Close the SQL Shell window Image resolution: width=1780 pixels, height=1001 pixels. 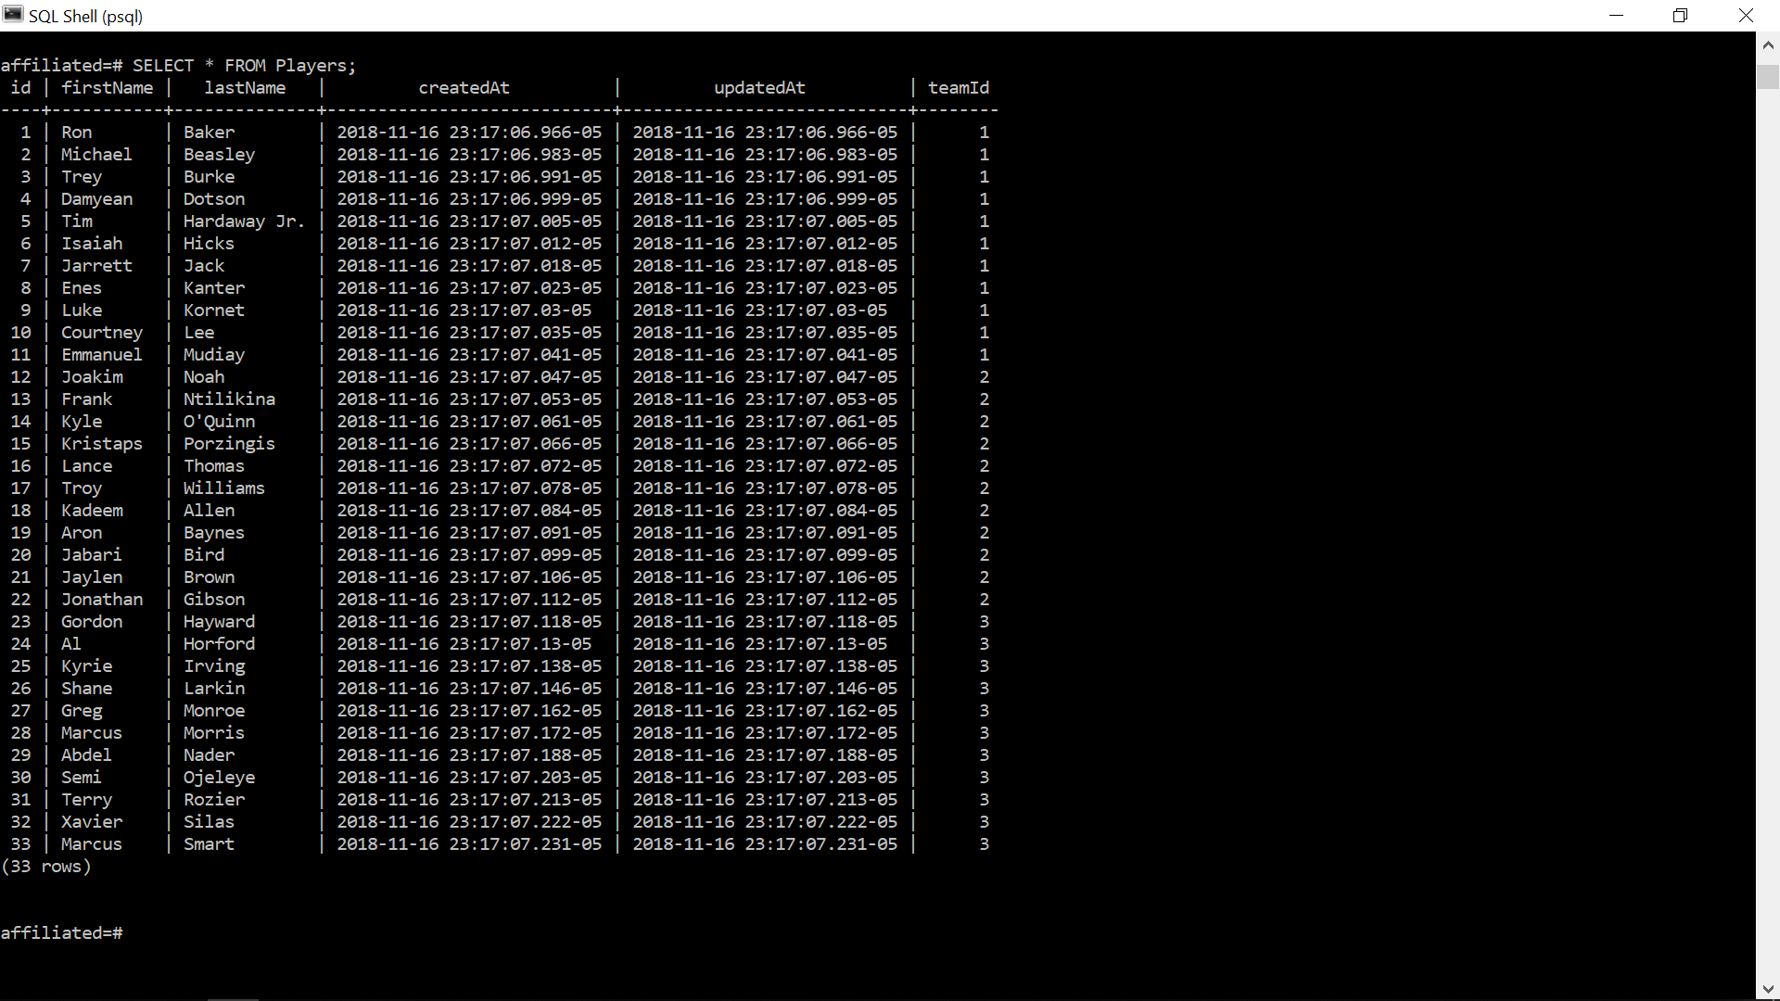(1746, 16)
